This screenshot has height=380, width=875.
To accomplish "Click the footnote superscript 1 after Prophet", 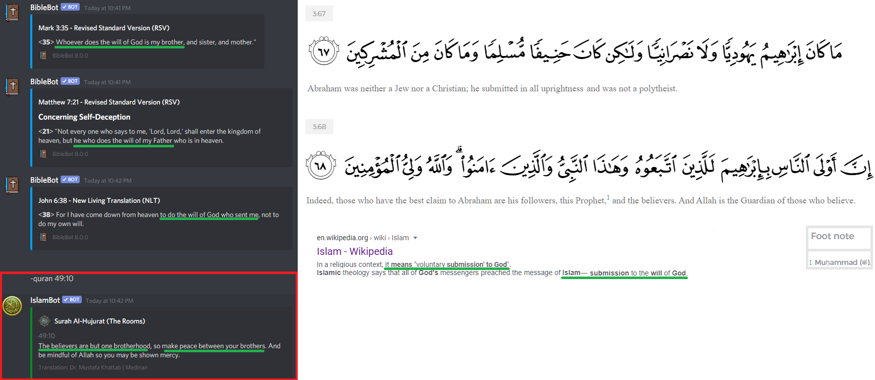I will click(608, 197).
